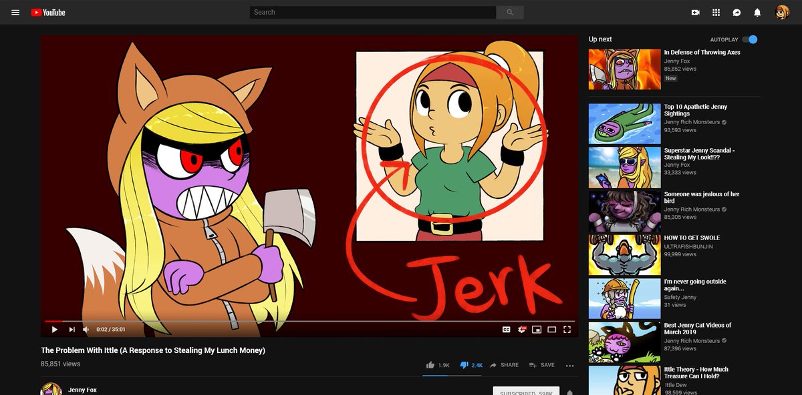Toggle the Autoplay switch

pos(750,39)
